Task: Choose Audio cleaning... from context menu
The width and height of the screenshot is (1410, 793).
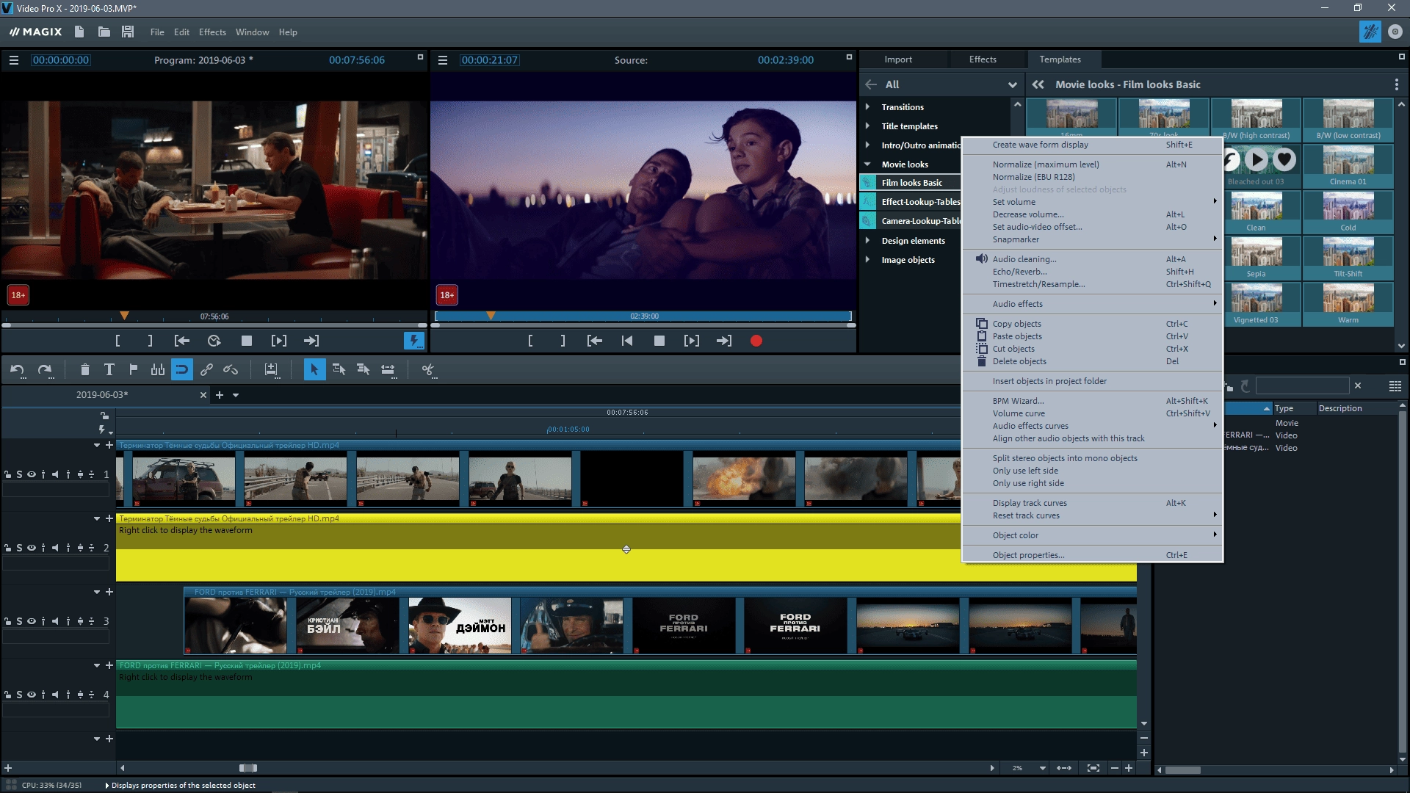Action: tap(1092, 259)
